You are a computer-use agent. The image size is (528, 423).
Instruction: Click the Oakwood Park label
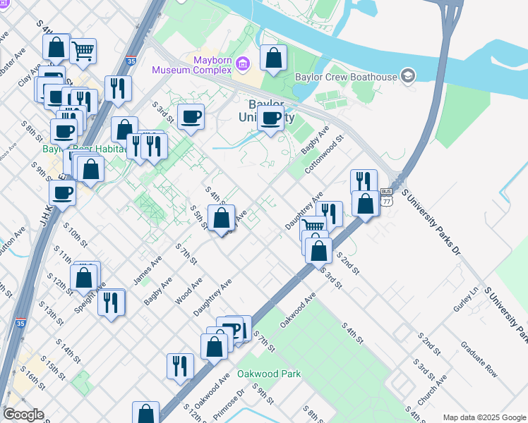pos(269,374)
